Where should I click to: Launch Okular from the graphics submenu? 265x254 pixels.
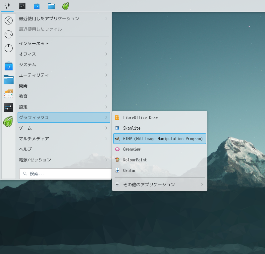pyautogui.click(x=160, y=170)
